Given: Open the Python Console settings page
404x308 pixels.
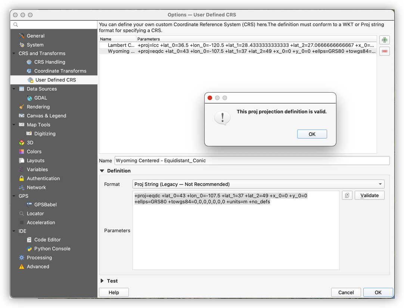Looking at the screenshot, I should pos(52,249).
